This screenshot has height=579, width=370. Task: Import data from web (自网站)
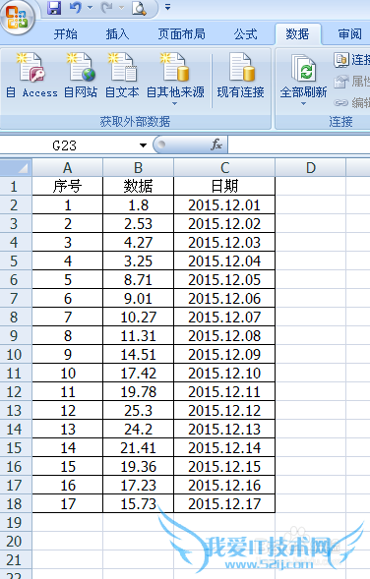click(x=81, y=76)
